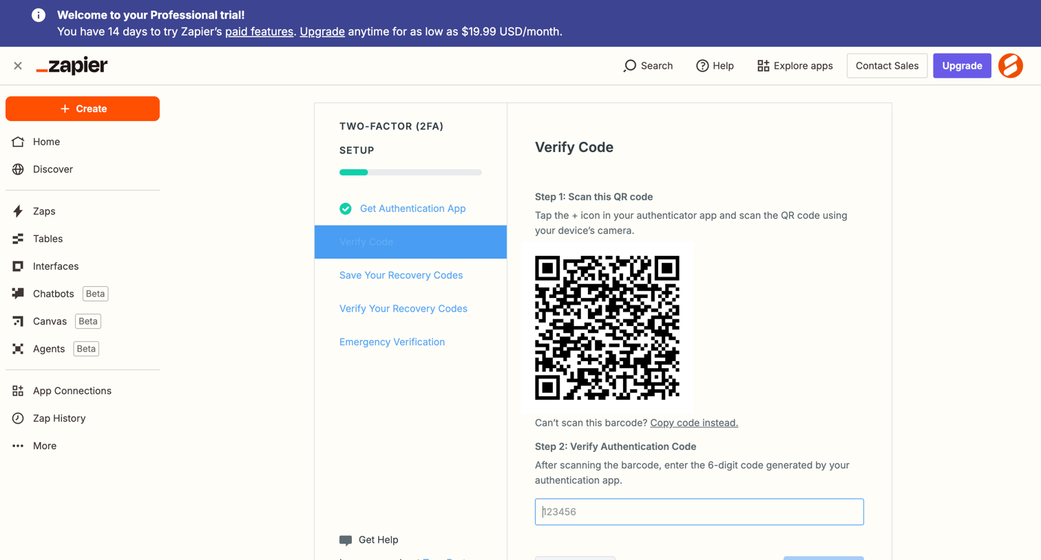Image resolution: width=1041 pixels, height=560 pixels.
Task: Follow the Upgrade link in trial banner
Action: [x=322, y=32]
